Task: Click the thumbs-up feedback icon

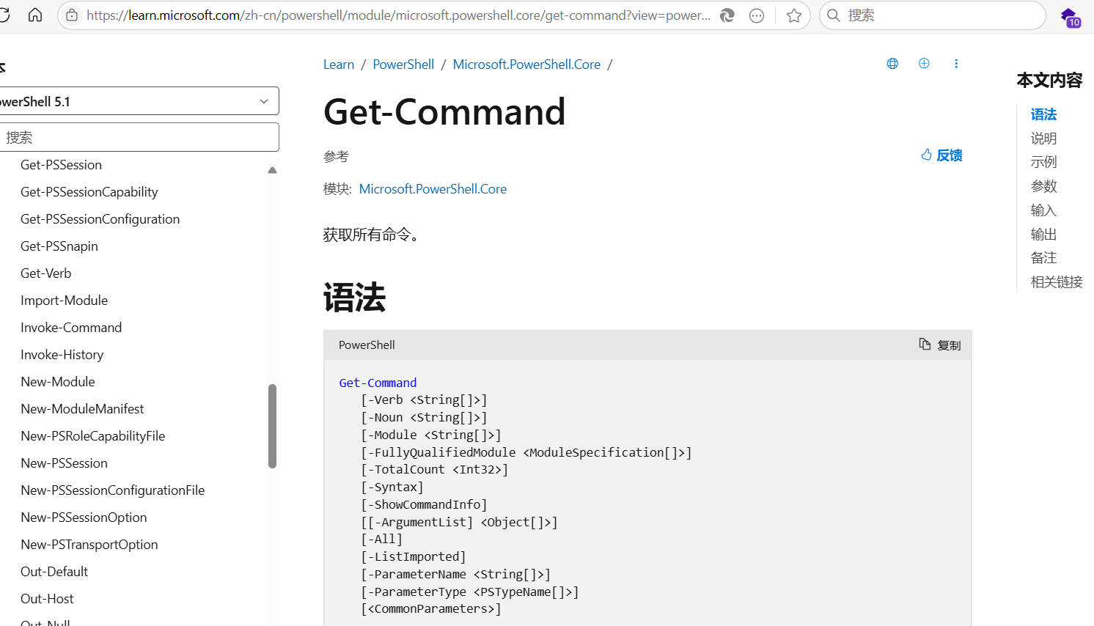Action: click(x=926, y=155)
